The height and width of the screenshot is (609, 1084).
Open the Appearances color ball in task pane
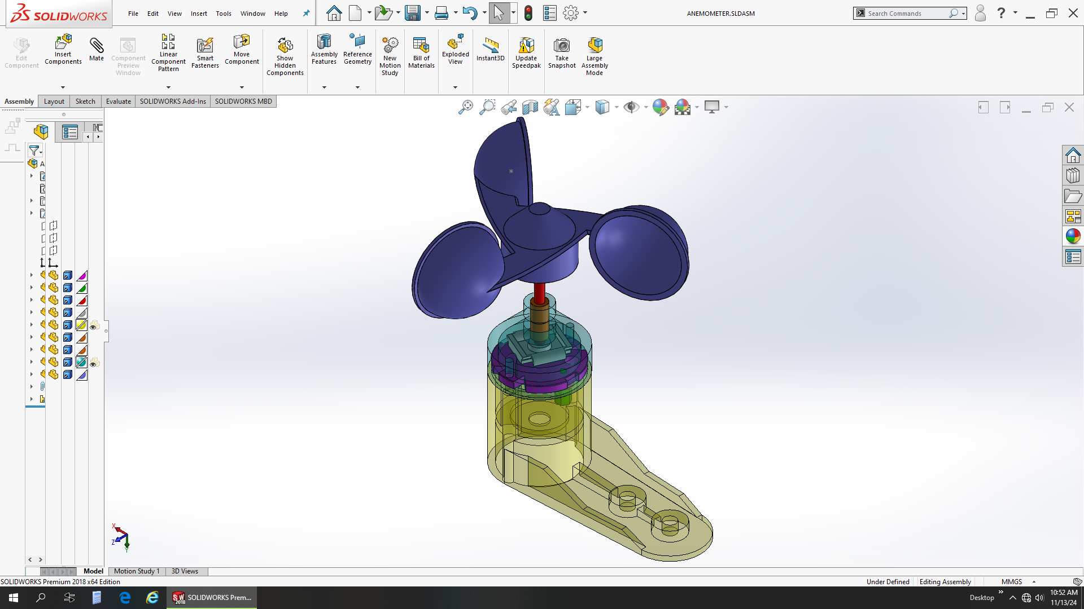[x=1073, y=236]
